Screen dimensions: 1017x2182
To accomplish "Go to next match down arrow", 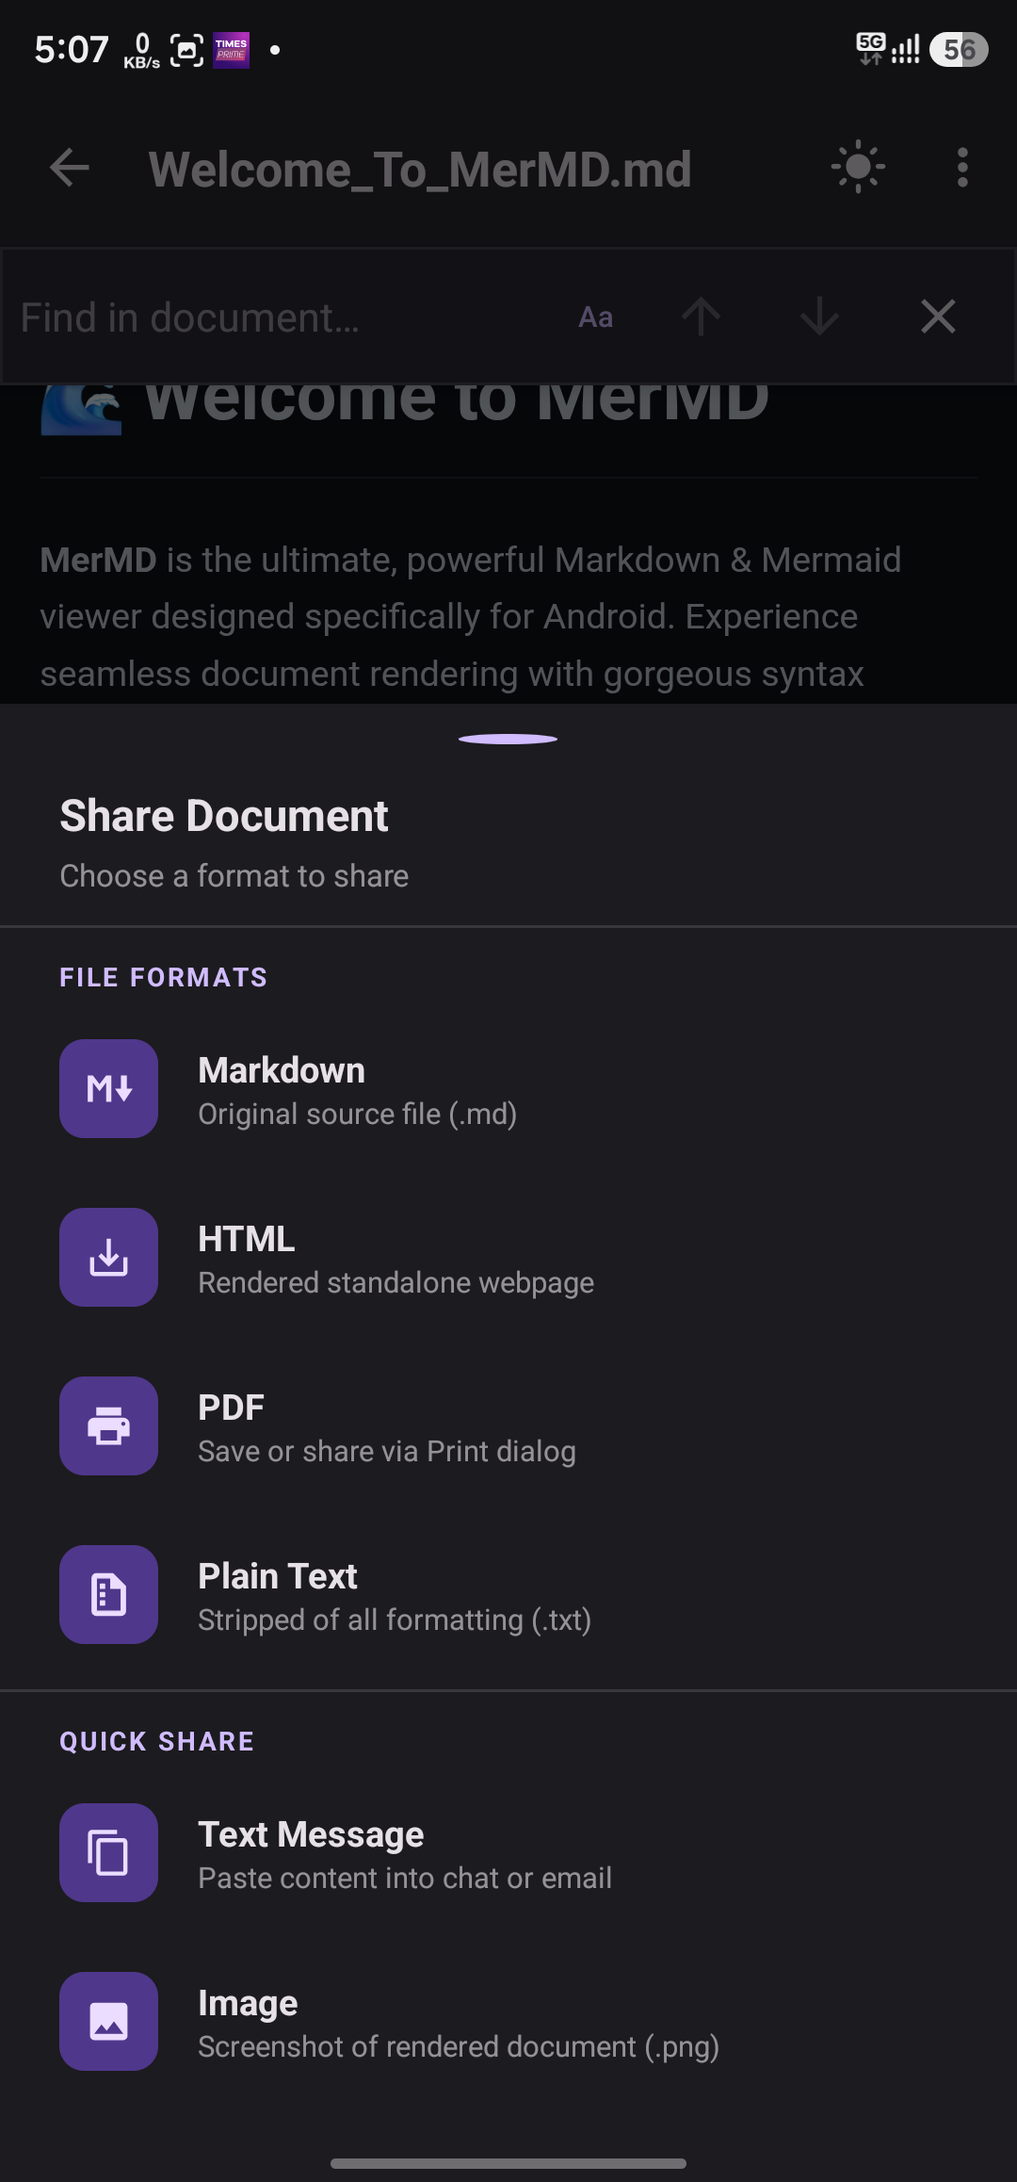I will pyautogui.click(x=819, y=317).
